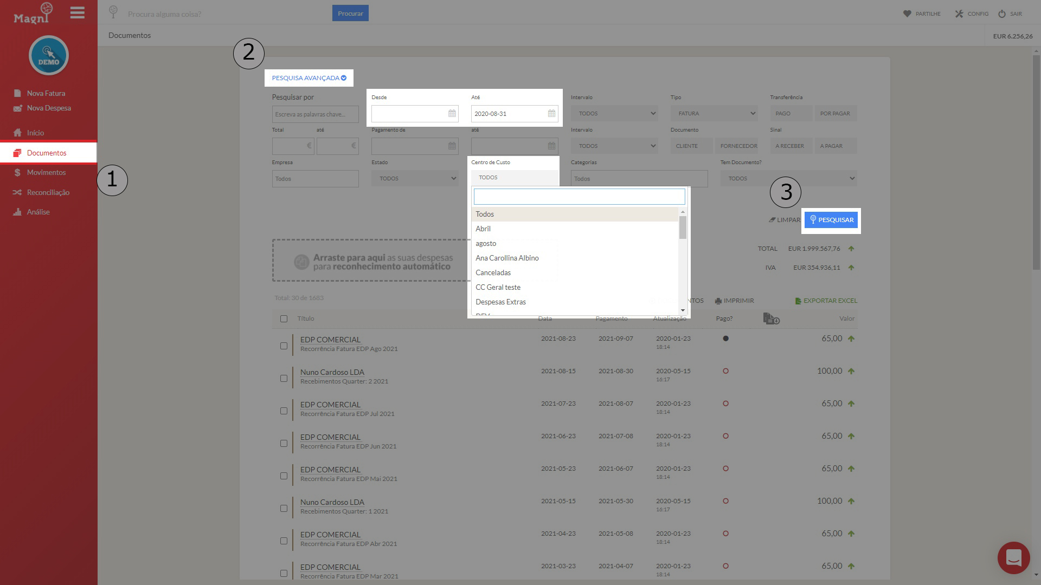Expand the first Intervalo TODOS dropdown
The height and width of the screenshot is (585, 1041).
614,114
